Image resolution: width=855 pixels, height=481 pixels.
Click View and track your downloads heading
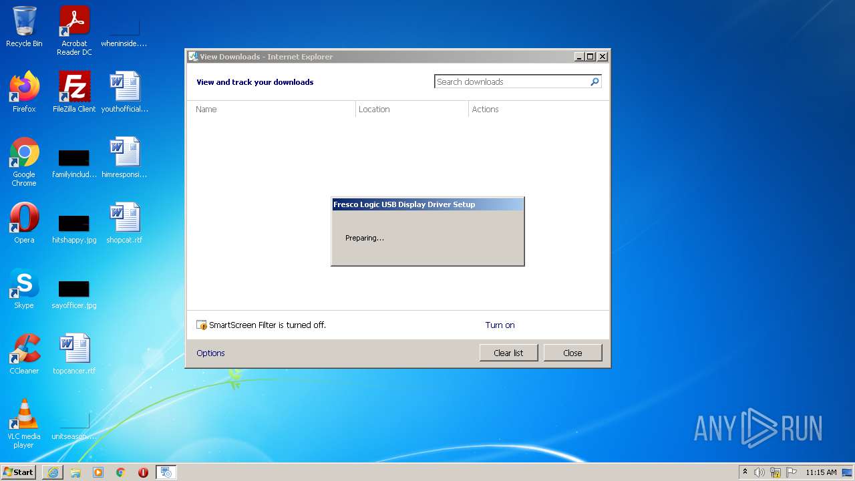254,82
